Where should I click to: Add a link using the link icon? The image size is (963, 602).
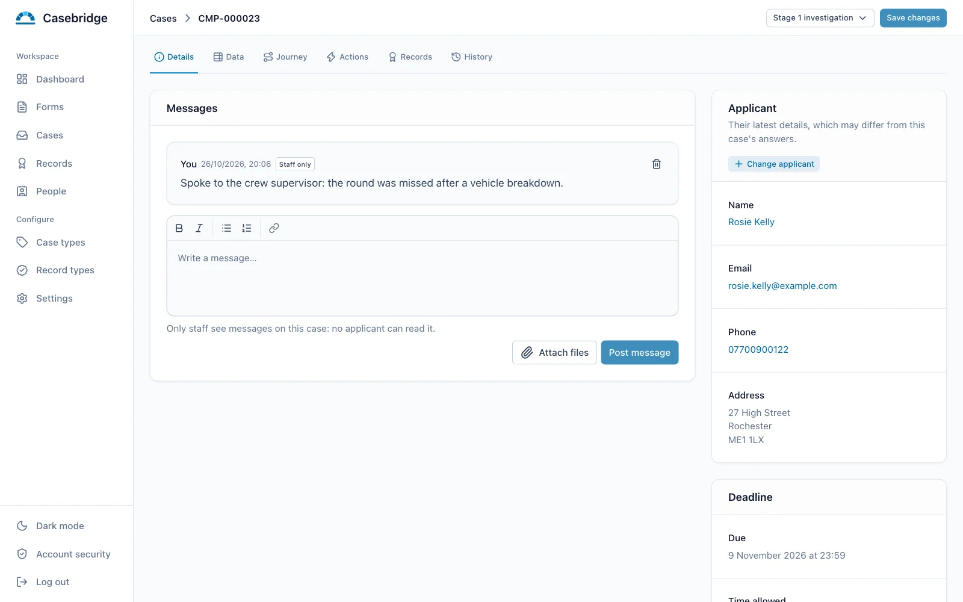click(x=274, y=228)
